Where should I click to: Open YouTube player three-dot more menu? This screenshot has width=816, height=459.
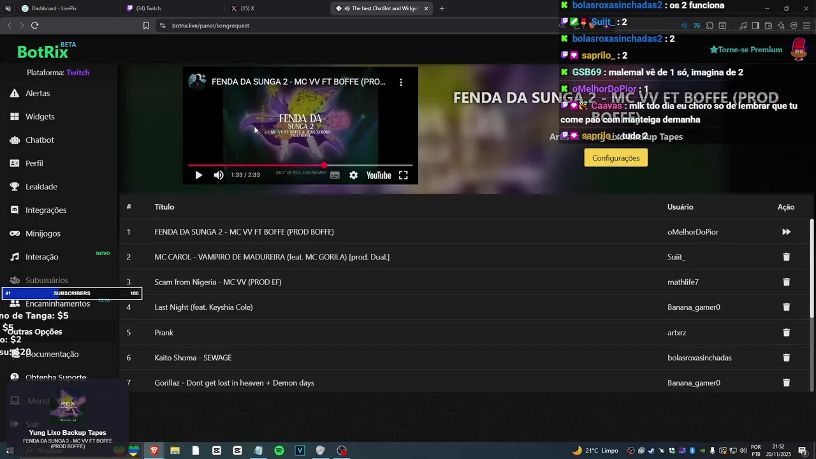401,82
